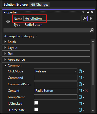
Task: Clear Content value with the red X
Action: click(87, 91)
